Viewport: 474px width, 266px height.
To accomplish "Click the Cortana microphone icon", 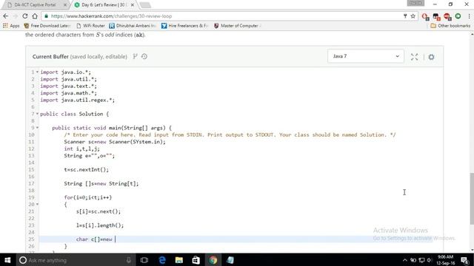I will point(128,260).
